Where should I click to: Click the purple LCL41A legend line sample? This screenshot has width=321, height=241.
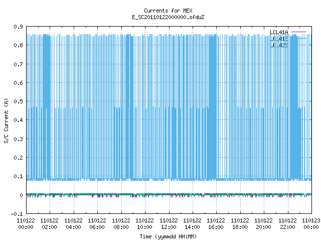298,32
